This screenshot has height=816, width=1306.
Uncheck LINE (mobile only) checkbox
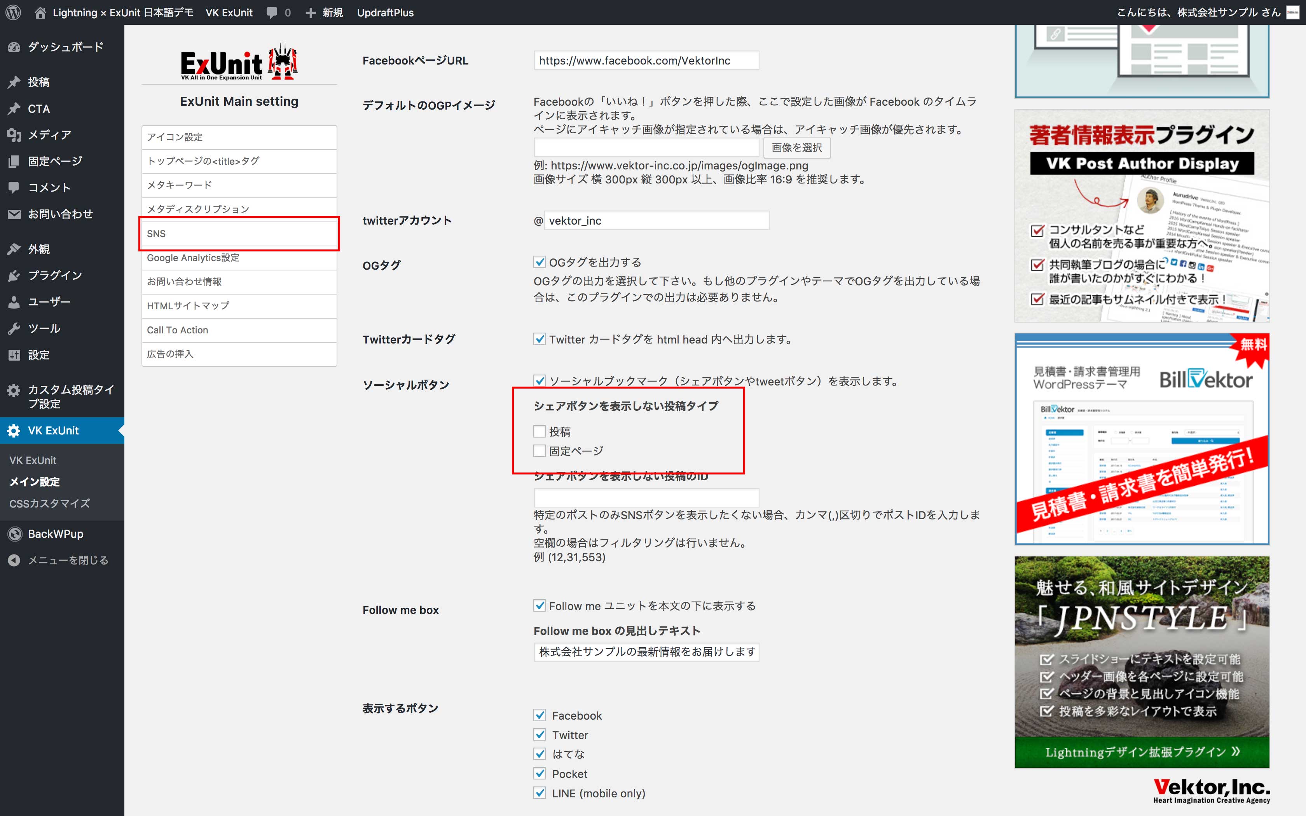pos(539,793)
